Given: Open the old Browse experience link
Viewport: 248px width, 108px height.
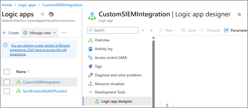Looking at the screenshot, I should (x=40, y=50).
